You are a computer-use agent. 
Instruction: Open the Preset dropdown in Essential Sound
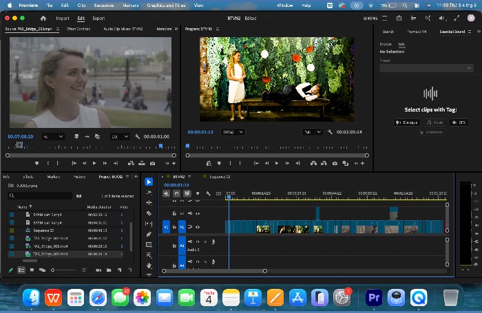pyautogui.click(x=426, y=68)
